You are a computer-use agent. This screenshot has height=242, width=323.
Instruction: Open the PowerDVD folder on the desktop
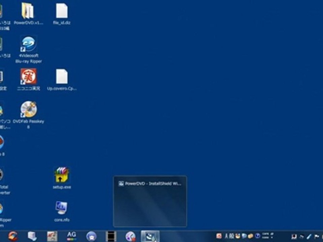pos(28,13)
